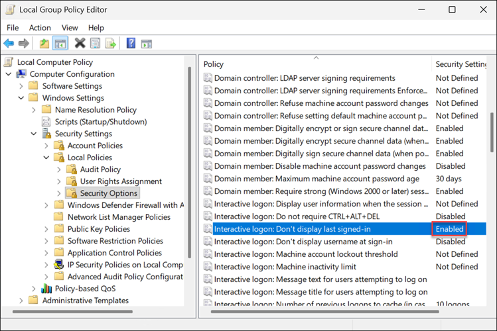Expand the Name Resolution Policy node
This screenshot has width=497, height=331.
click(34, 110)
